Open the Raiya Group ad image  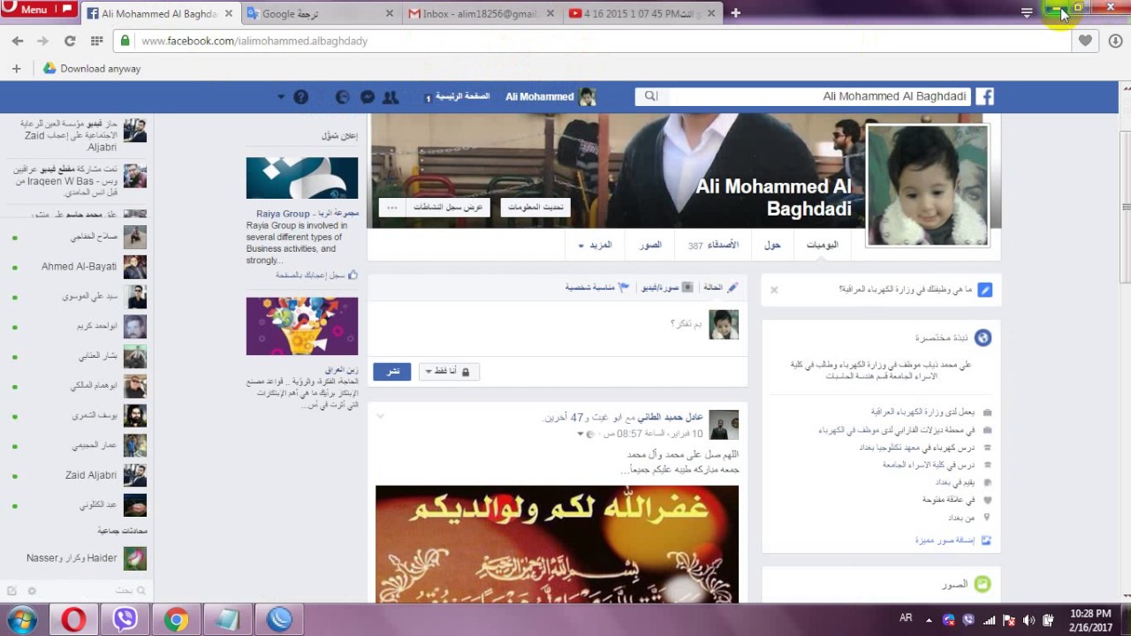coord(302,178)
